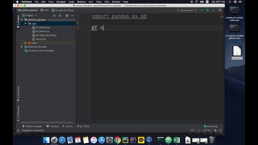Toggle the Structure side tab
Screen dimensions: 258x145
pyautogui.click(x=18, y=114)
